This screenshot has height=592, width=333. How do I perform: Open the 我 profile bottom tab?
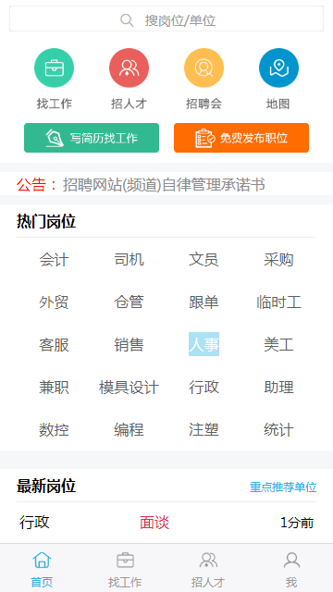[x=291, y=570]
